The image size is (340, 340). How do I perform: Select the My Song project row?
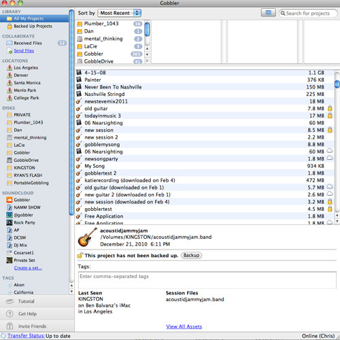(205, 166)
